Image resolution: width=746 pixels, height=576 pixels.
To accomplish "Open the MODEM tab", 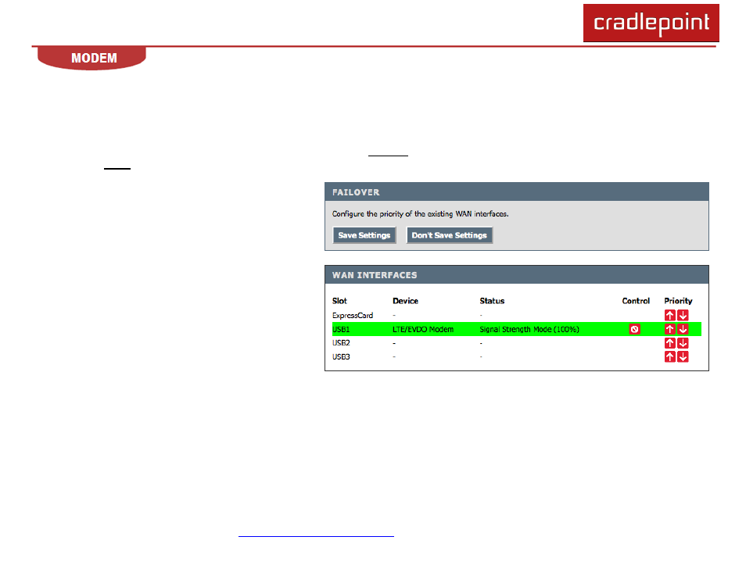I will (91, 58).
